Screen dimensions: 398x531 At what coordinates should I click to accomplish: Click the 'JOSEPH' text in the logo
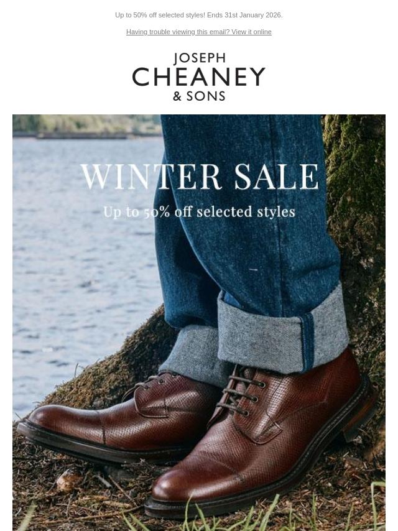pyautogui.click(x=199, y=58)
